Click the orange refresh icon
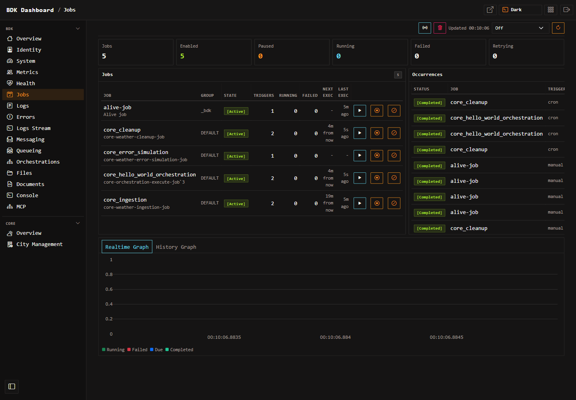This screenshot has height=400, width=576. [558, 28]
